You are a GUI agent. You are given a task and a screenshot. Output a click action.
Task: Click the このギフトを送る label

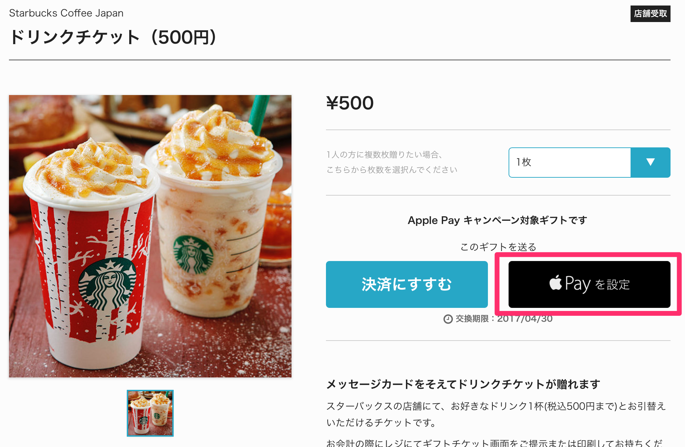tap(498, 247)
